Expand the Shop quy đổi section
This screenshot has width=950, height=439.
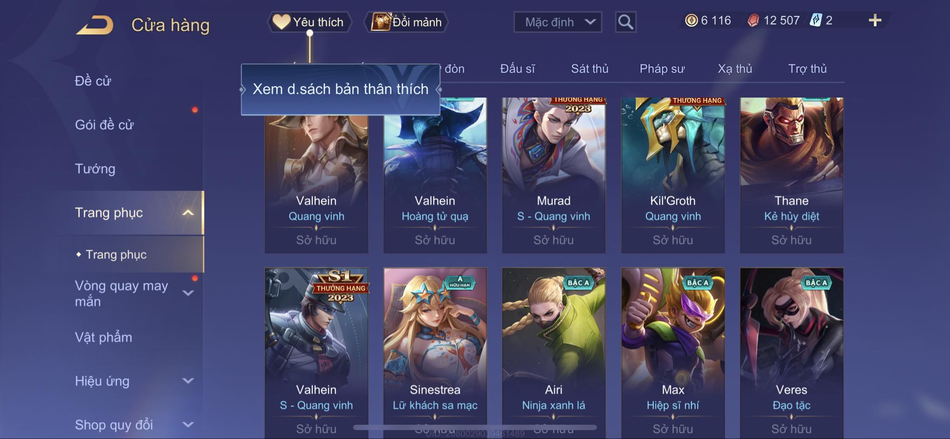(188, 425)
